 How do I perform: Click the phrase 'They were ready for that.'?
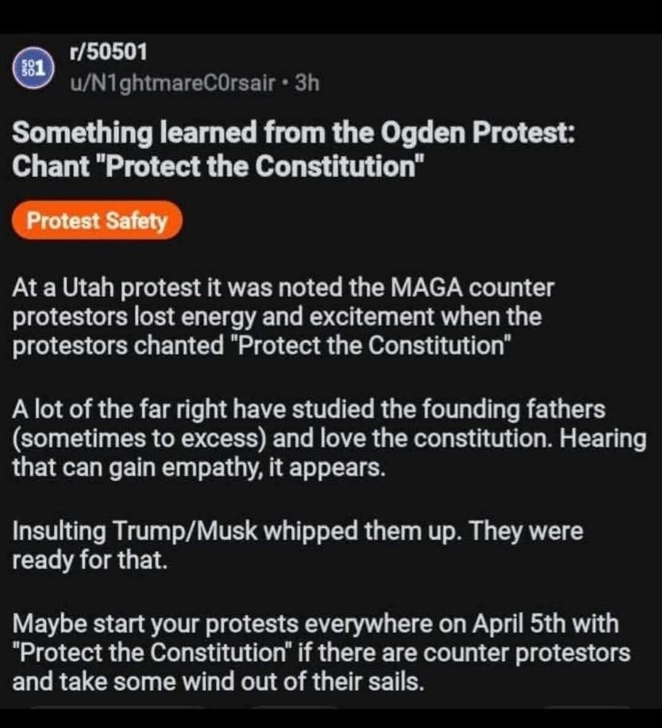click(x=298, y=545)
